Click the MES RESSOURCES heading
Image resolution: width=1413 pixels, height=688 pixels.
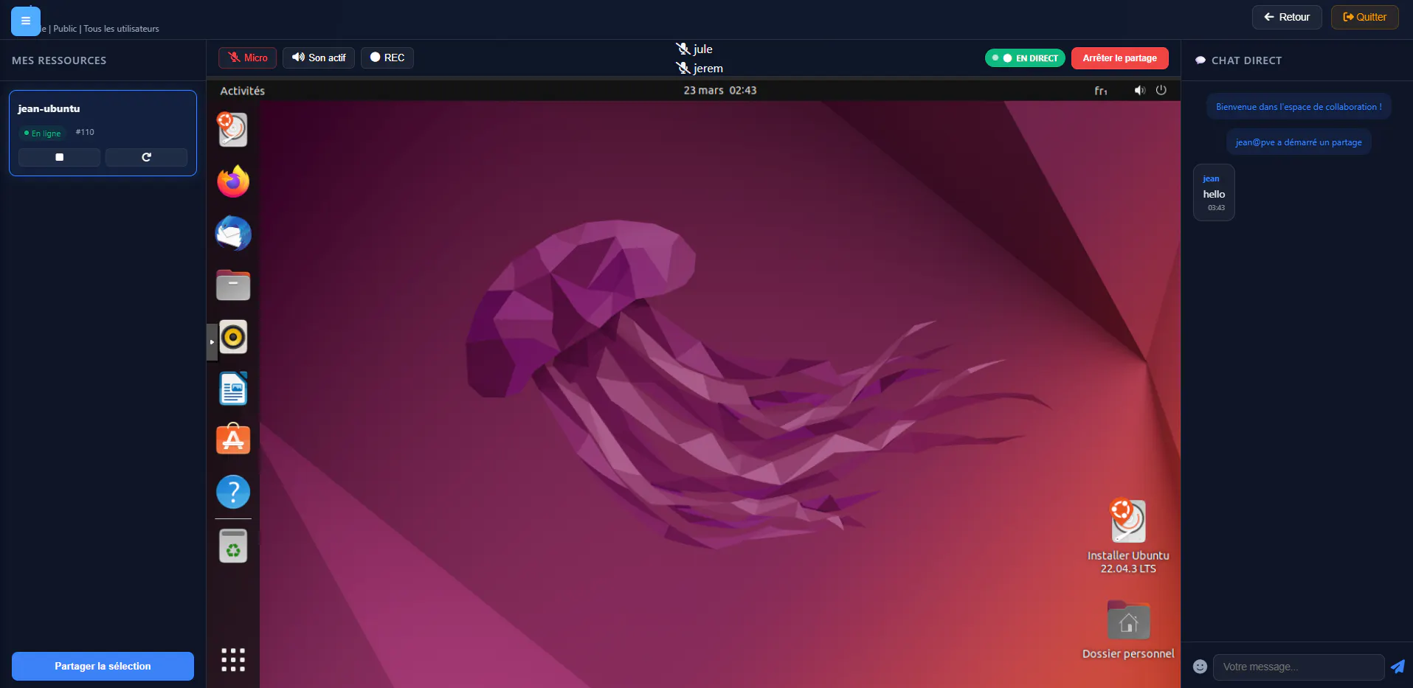59,60
